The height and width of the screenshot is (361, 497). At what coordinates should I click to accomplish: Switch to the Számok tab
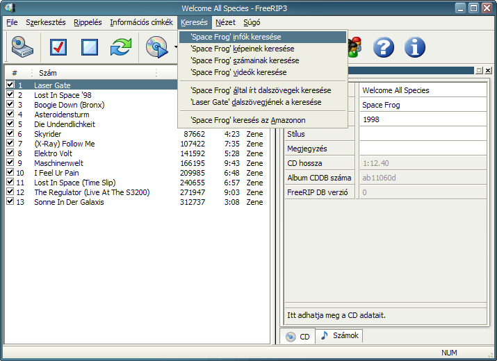[x=339, y=336]
